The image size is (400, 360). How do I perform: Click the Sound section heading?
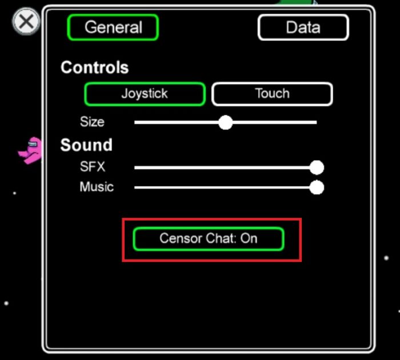[x=86, y=145]
